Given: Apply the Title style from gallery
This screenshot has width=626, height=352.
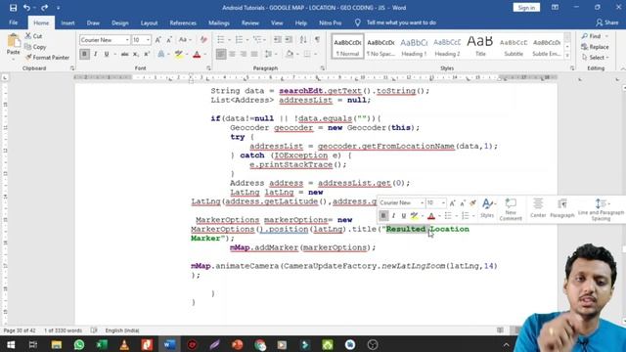Looking at the screenshot, I should (480, 47).
